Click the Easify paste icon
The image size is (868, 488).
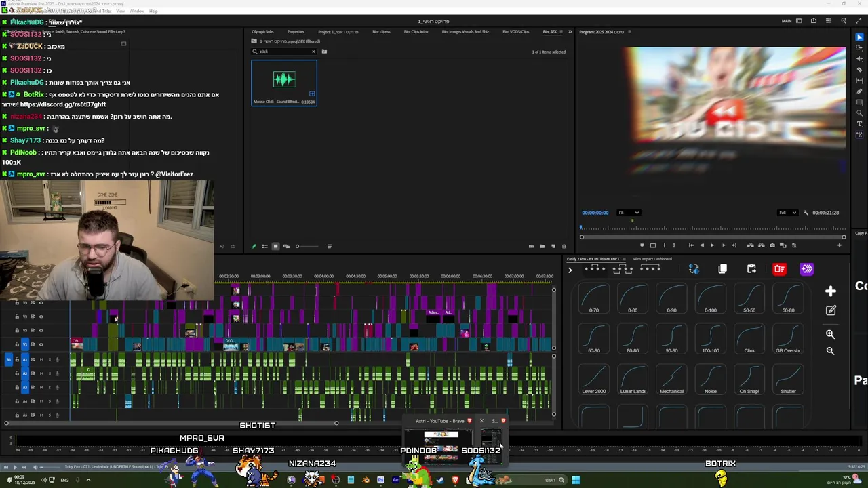tap(751, 269)
